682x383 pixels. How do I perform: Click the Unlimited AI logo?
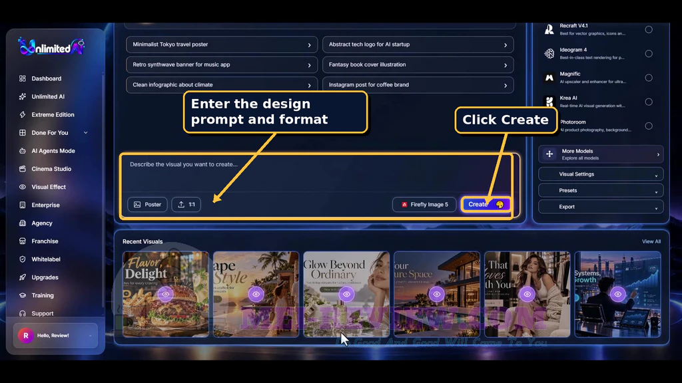[x=51, y=47]
